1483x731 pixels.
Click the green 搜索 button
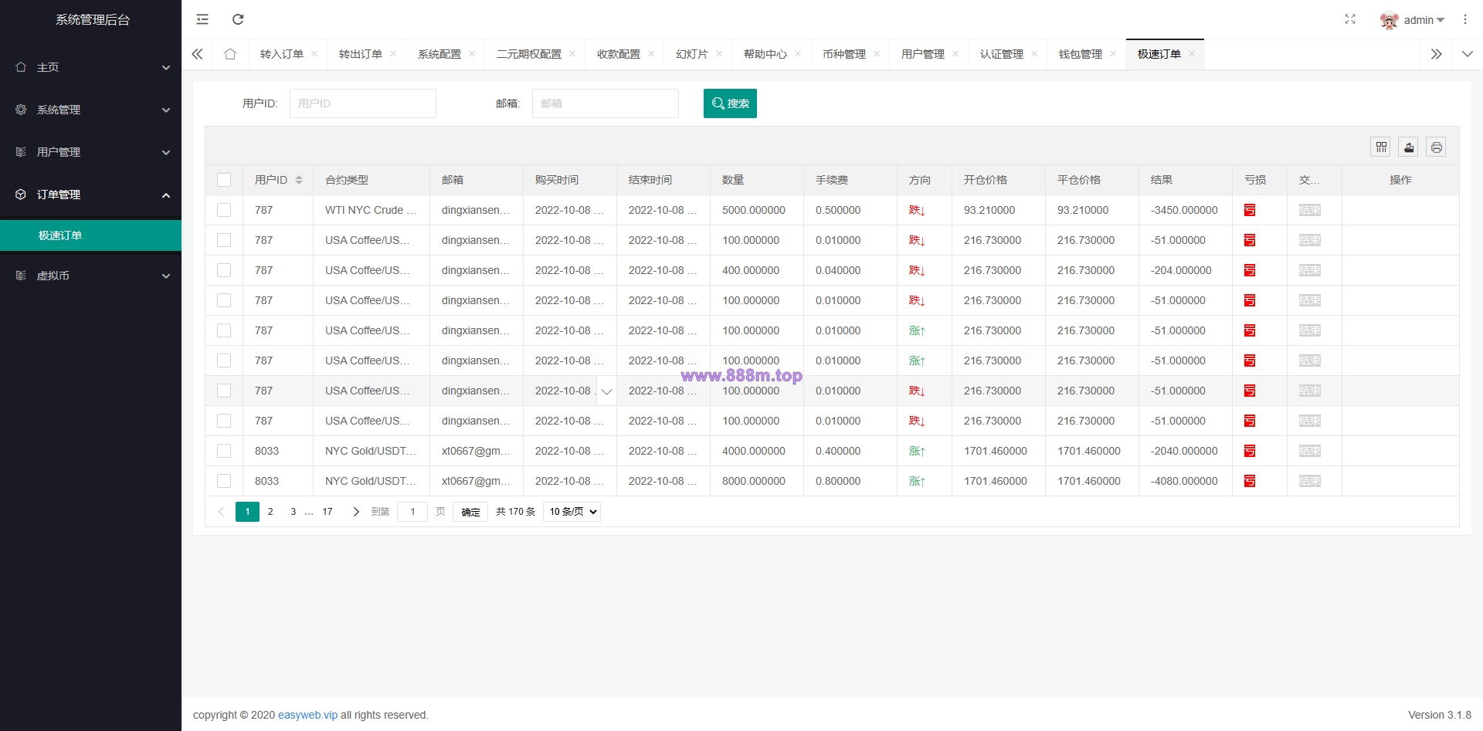730,103
